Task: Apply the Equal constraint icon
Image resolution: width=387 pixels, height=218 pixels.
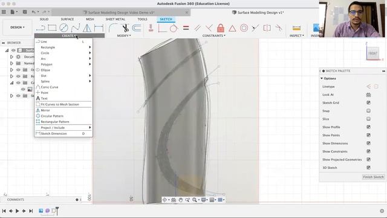Action: tap(186, 28)
